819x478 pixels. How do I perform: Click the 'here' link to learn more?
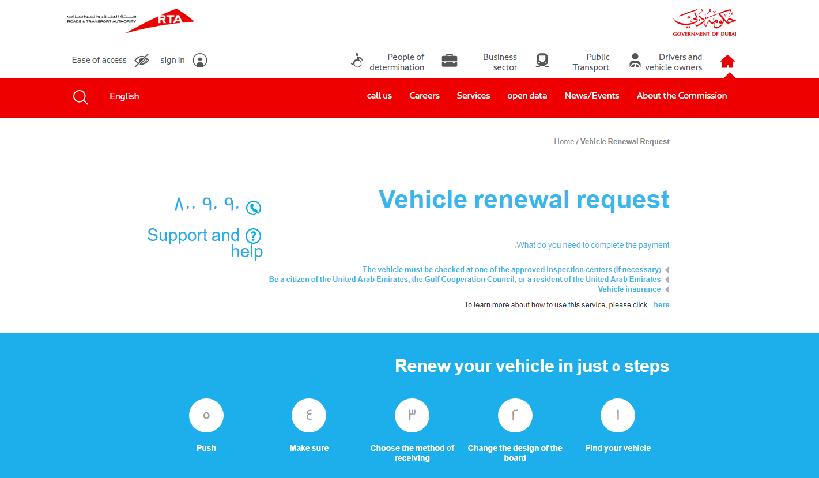(662, 304)
